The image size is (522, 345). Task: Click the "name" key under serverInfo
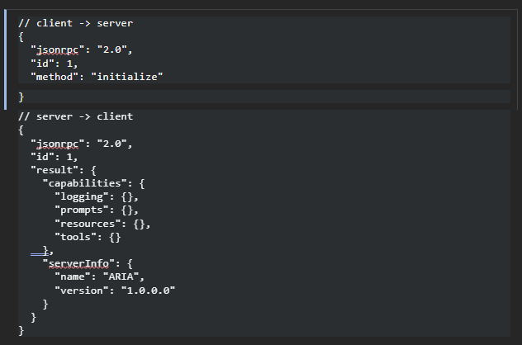72,276
